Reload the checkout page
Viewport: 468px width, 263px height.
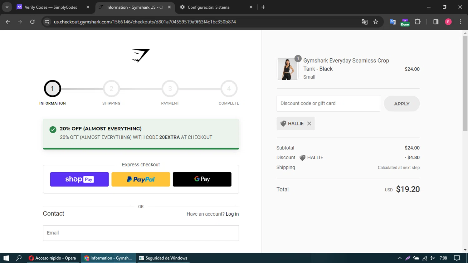[x=32, y=22]
